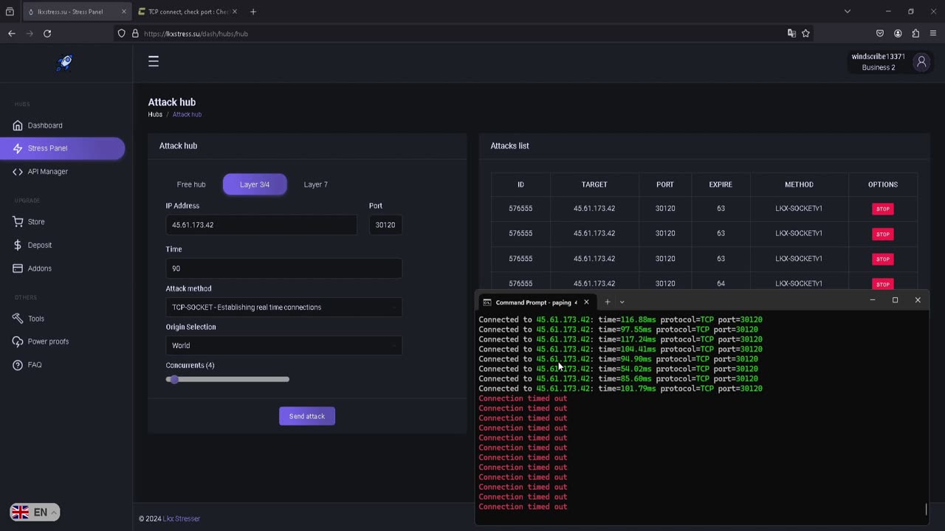945x531 pixels.
Task: Click the console line with time=54.02ms
Action: tap(618, 369)
